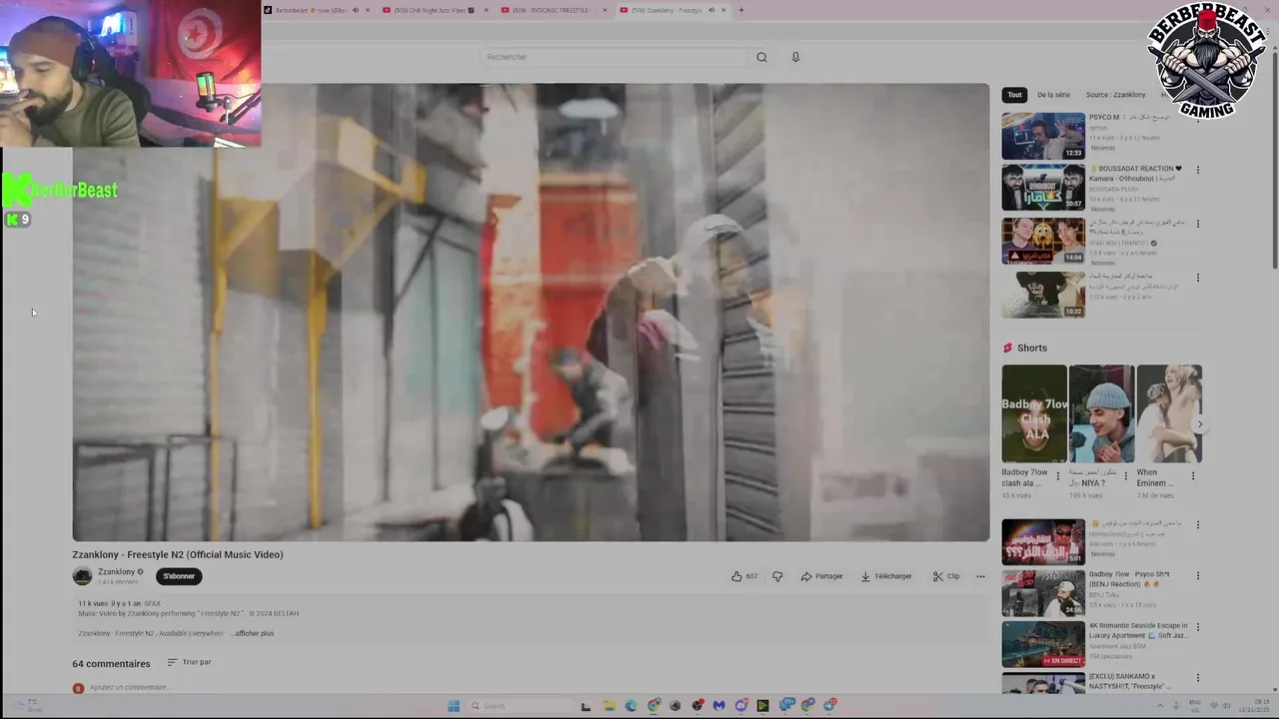Select the Tout filter chip
Screen dimensions: 1279x719
click(1014, 95)
